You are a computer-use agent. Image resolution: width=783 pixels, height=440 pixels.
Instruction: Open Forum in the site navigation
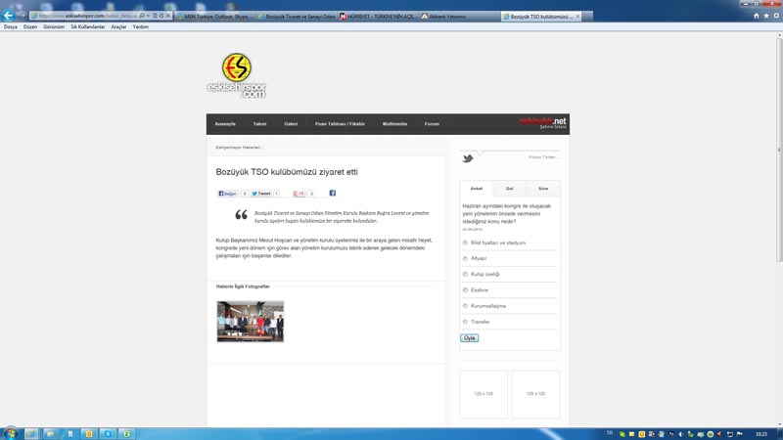(432, 124)
